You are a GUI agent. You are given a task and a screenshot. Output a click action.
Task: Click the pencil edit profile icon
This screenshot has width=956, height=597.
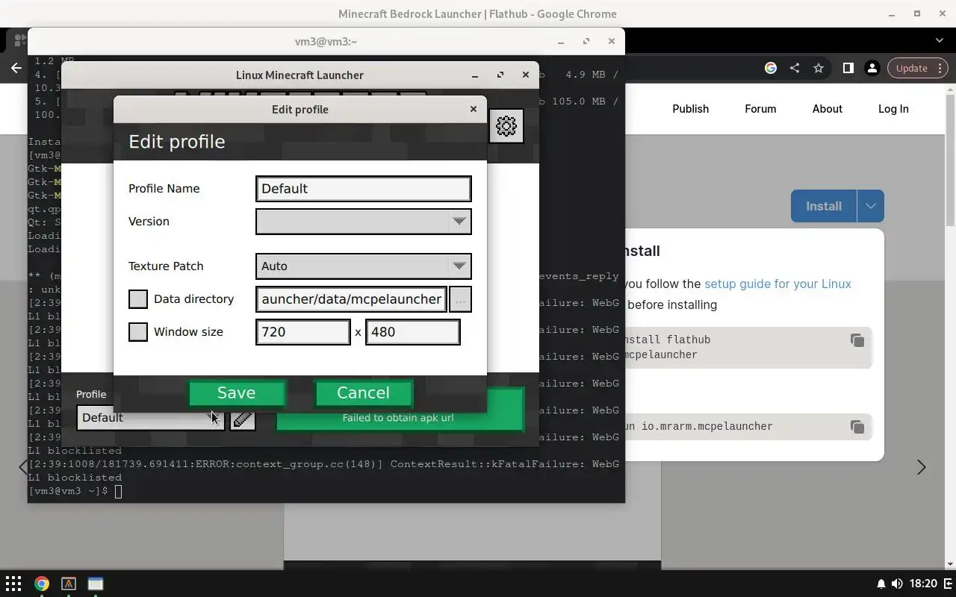click(x=242, y=418)
